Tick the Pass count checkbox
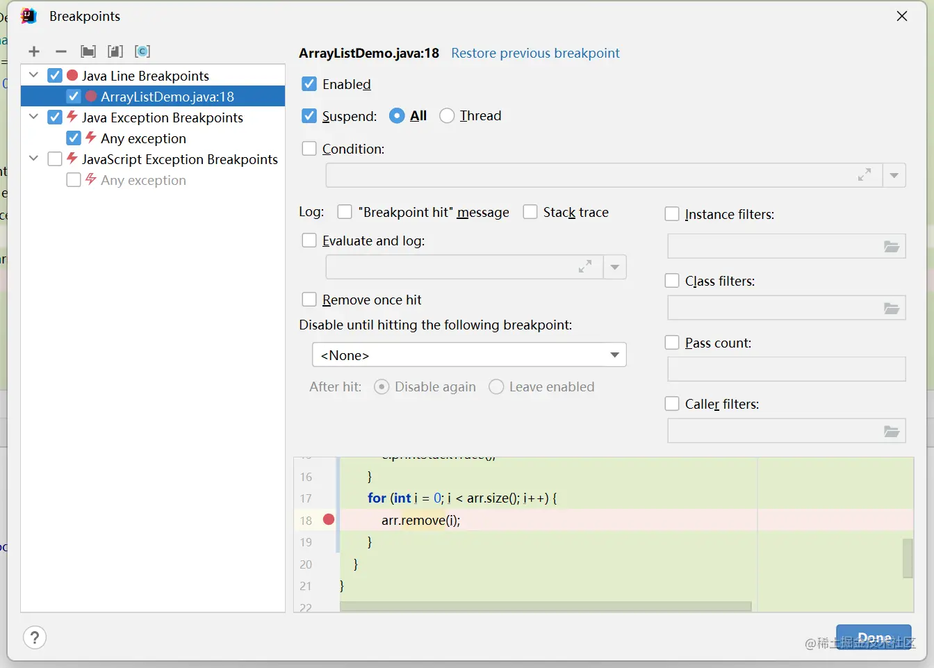934x668 pixels. pos(672,343)
